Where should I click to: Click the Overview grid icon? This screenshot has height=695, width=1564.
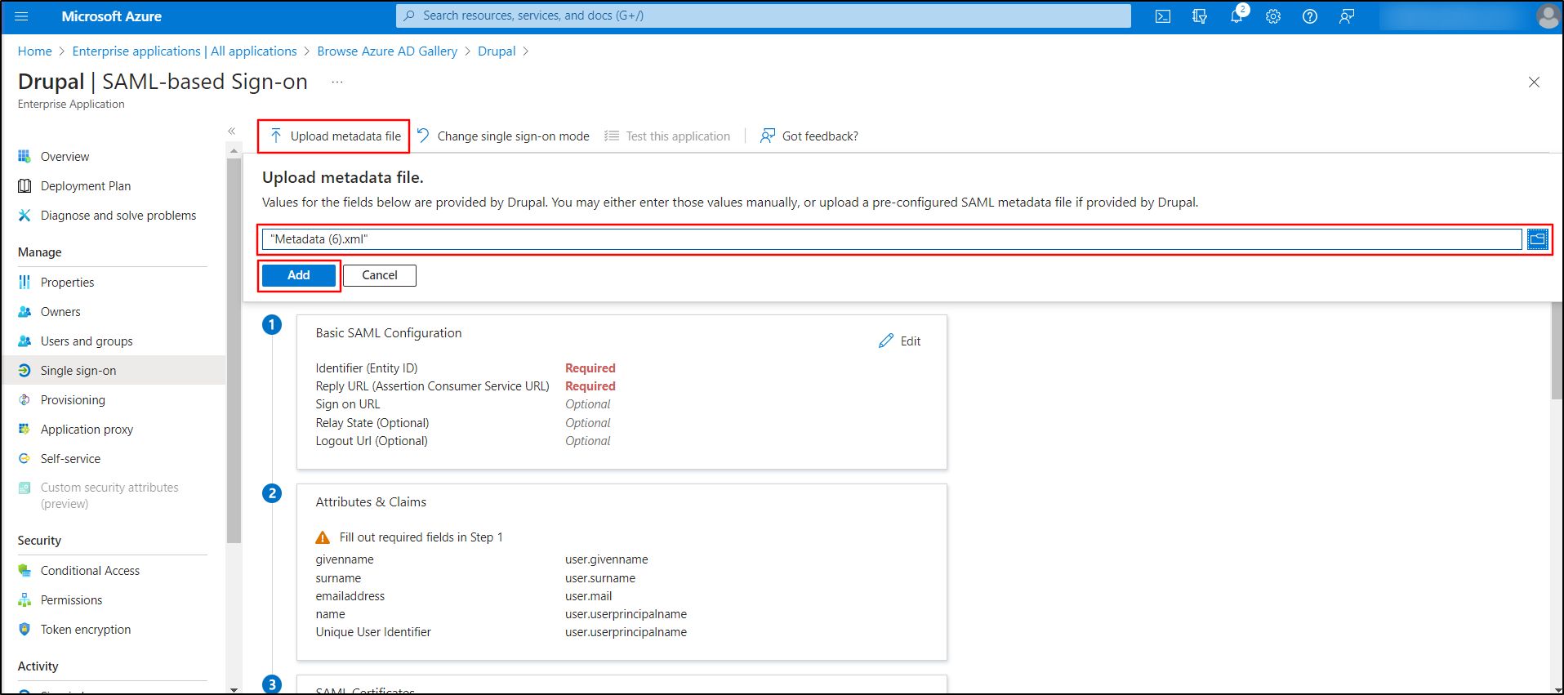pos(25,156)
